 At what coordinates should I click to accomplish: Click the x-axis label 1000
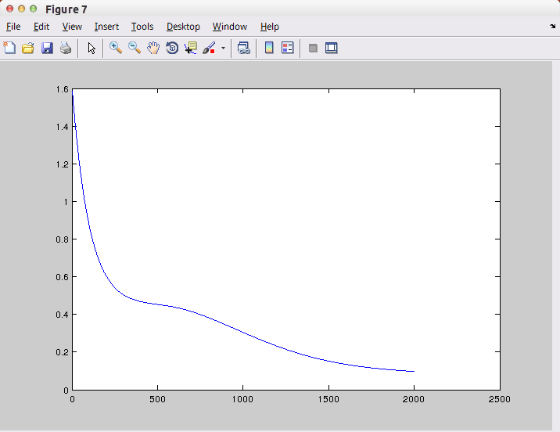pyautogui.click(x=242, y=399)
